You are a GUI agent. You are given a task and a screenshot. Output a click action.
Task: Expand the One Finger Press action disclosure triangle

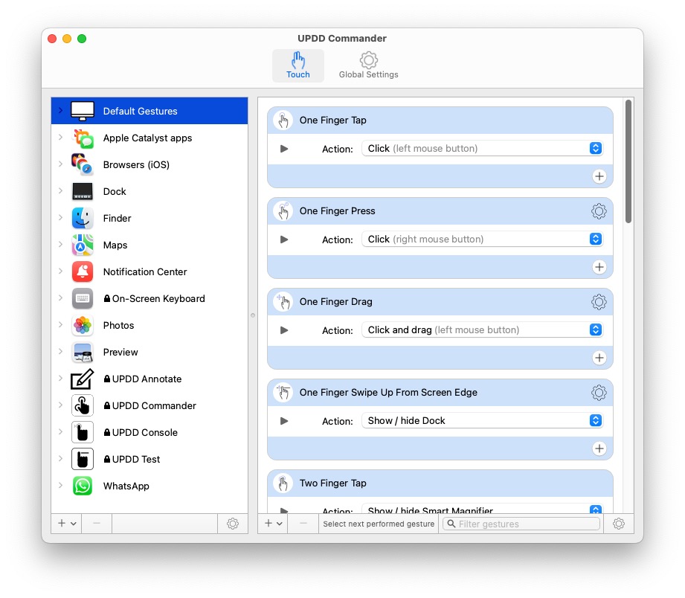(x=284, y=239)
